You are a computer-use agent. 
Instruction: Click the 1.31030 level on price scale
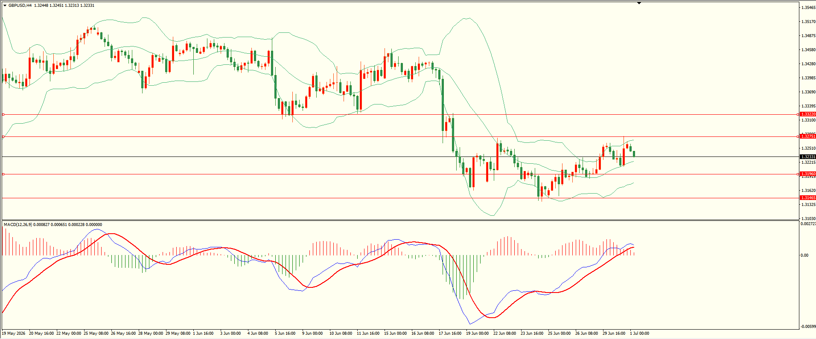[809, 218]
